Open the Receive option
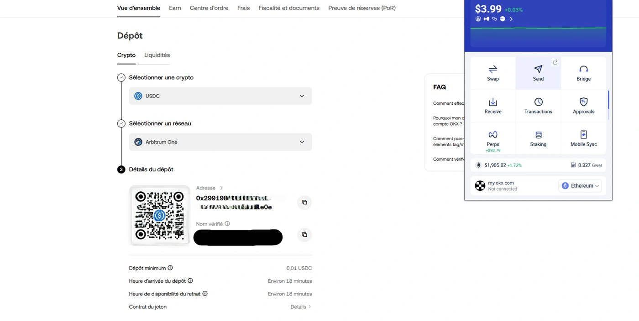 click(493, 106)
